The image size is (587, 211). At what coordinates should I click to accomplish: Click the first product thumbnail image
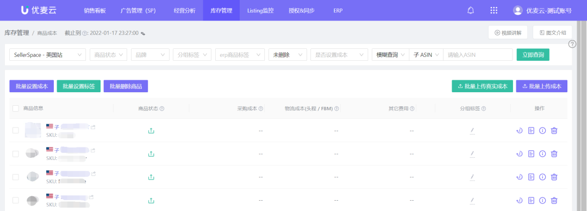33,130
